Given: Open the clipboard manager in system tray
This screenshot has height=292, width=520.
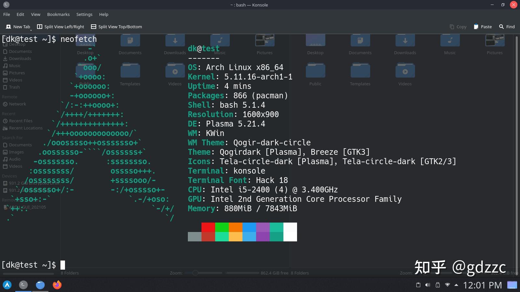Looking at the screenshot, I should pyautogui.click(x=418, y=285).
